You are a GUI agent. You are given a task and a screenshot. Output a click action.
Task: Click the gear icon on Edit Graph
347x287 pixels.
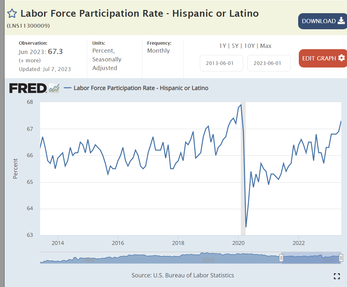341,58
